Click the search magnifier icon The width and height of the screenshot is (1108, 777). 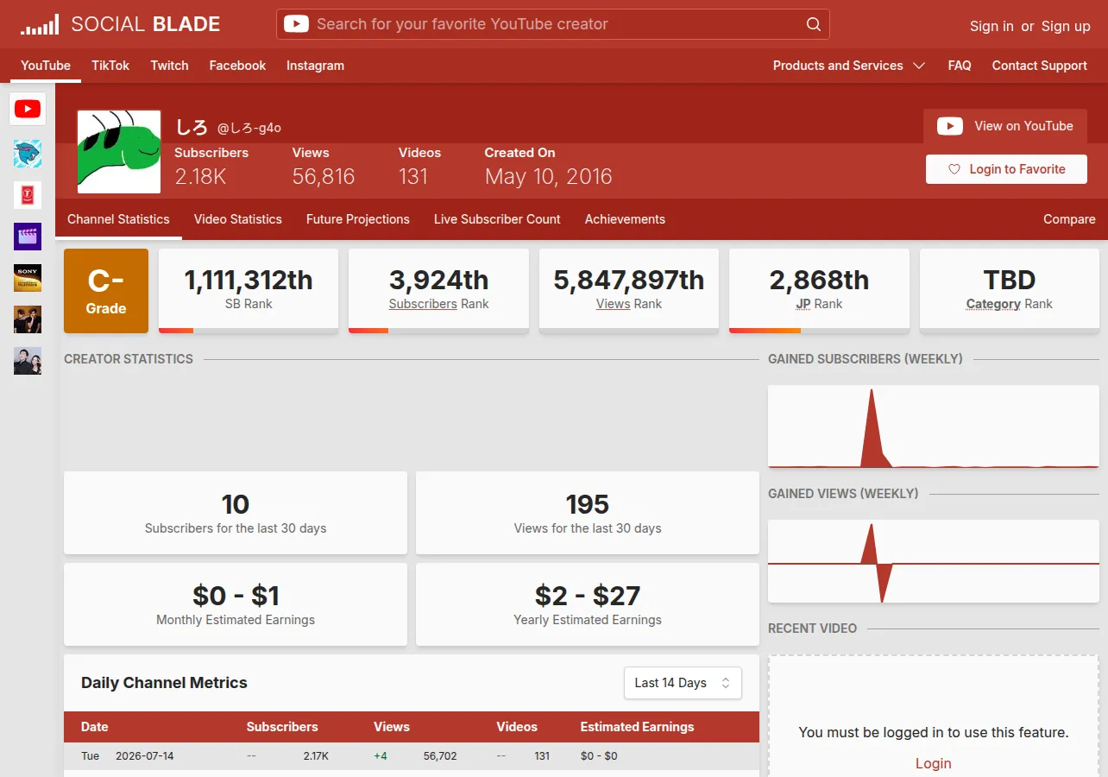click(813, 24)
